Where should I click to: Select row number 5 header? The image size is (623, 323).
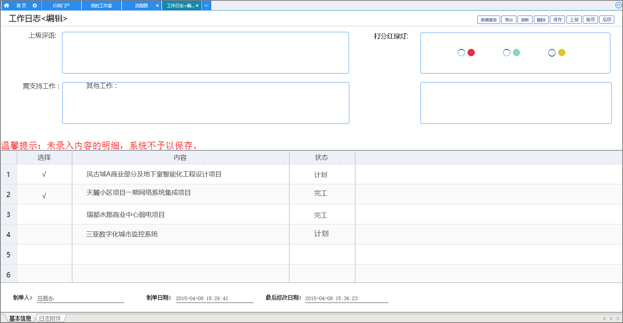point(8,255)
